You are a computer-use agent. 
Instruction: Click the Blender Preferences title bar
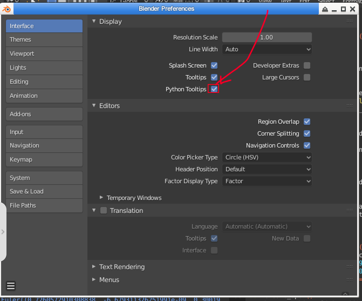166,9
